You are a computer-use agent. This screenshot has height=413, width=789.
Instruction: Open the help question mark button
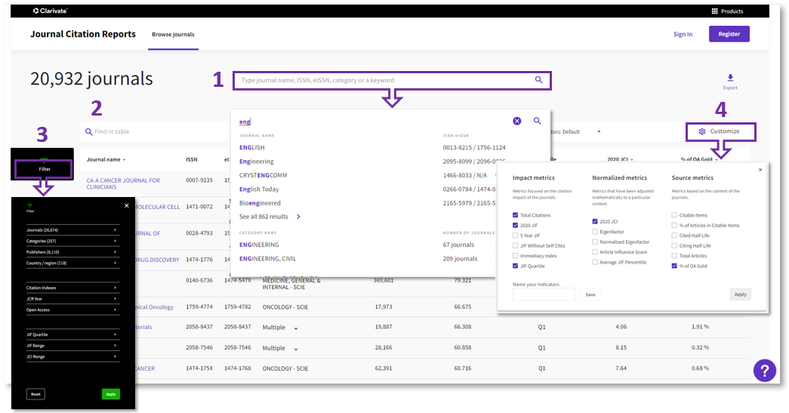(764, 371)
